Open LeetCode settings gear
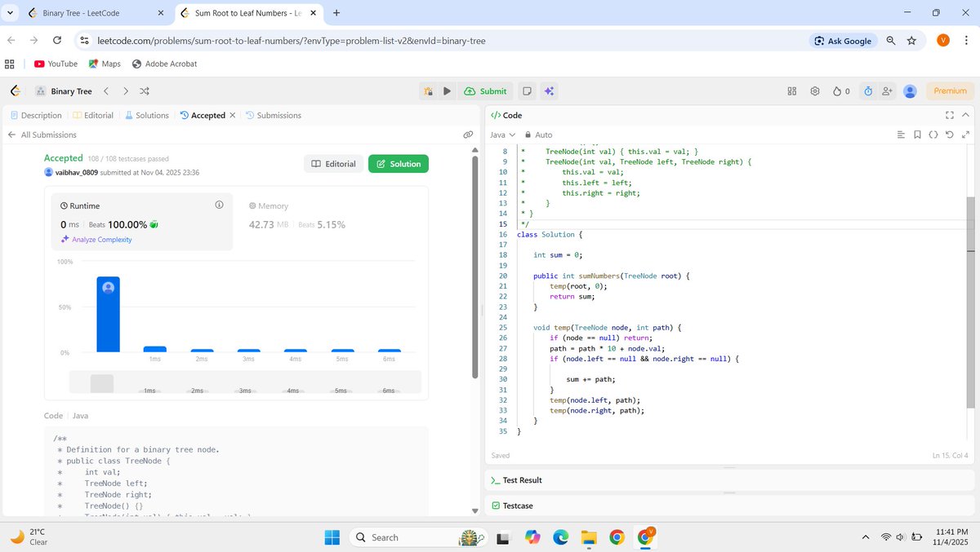 click(814, 91)
